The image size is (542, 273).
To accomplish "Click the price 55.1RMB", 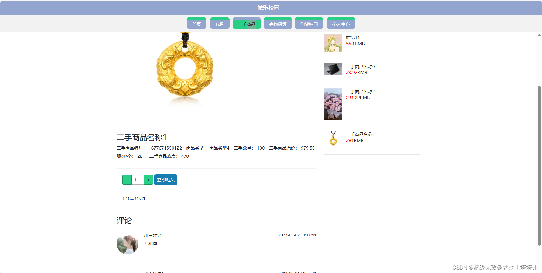I will 356,44.
